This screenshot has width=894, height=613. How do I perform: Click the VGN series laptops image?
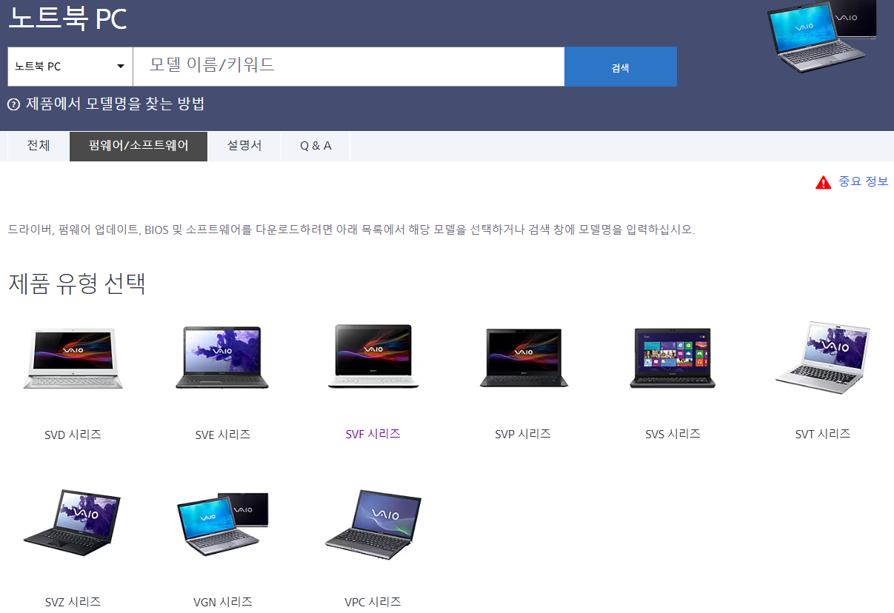coord(223,523)
